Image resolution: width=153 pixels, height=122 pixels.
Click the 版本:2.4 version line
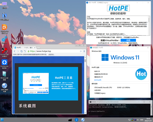(x=97, y=71)
